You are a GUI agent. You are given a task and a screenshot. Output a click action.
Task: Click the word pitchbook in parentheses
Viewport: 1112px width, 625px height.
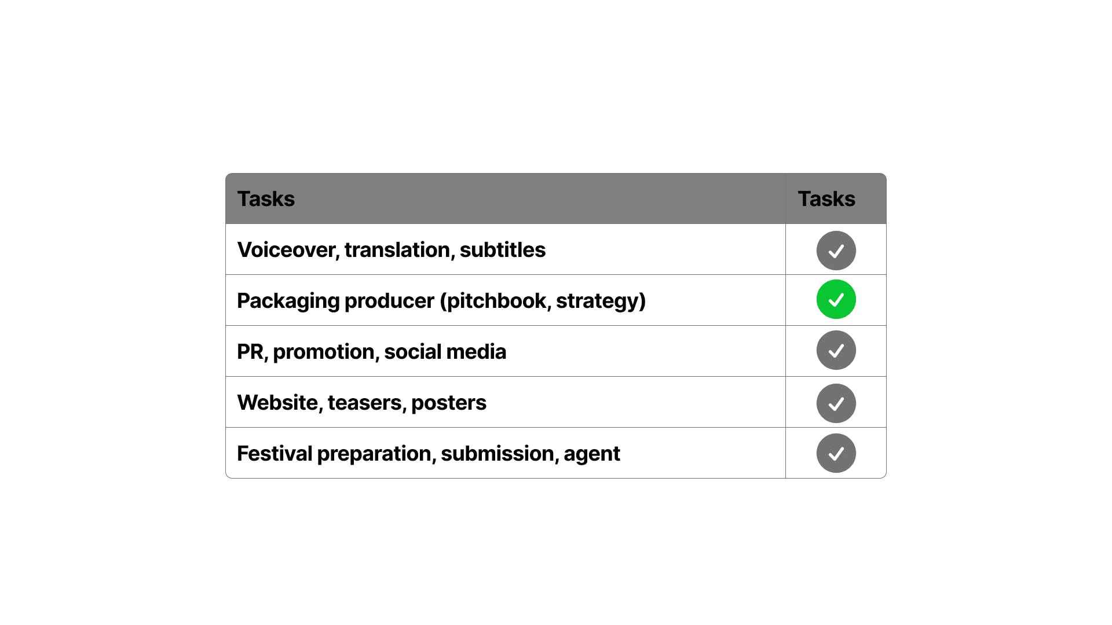click(x=496, y=301)
